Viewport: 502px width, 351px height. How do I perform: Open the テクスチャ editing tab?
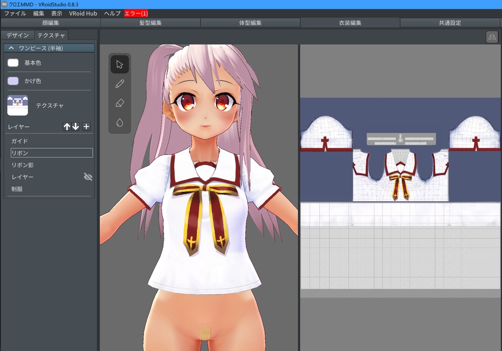click(51, 35)
